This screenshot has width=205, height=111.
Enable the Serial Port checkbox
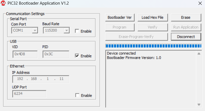(x=77, y=31)
